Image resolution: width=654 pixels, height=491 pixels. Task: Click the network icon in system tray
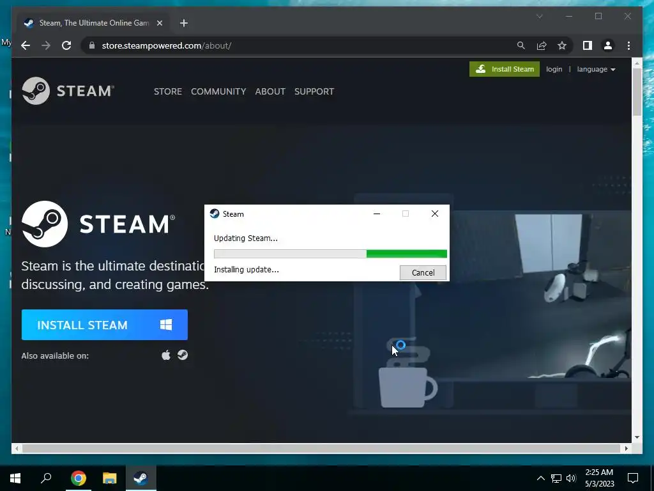pos(556,478)
